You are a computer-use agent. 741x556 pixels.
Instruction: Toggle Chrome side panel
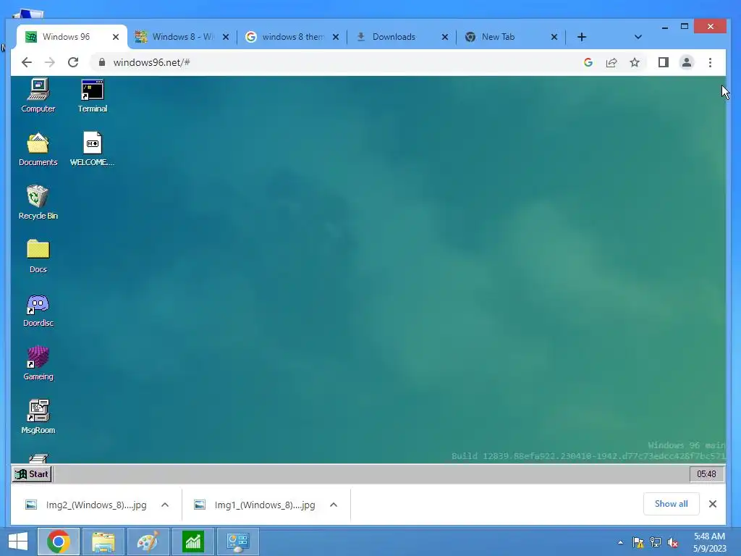tap(663, 62)
